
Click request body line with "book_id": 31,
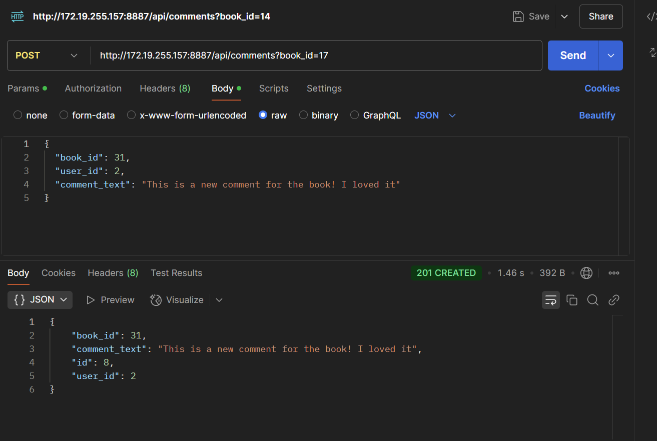click(93, 157)
